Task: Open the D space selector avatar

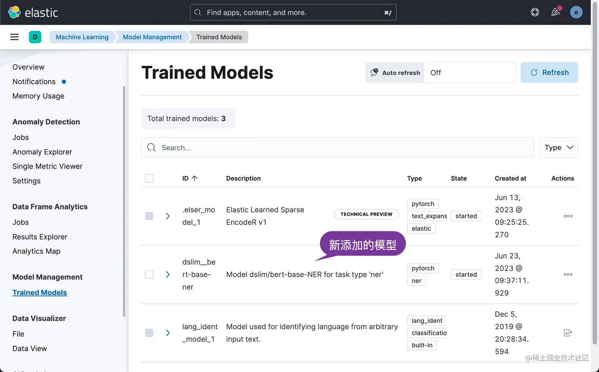Action: coord(35,37)
